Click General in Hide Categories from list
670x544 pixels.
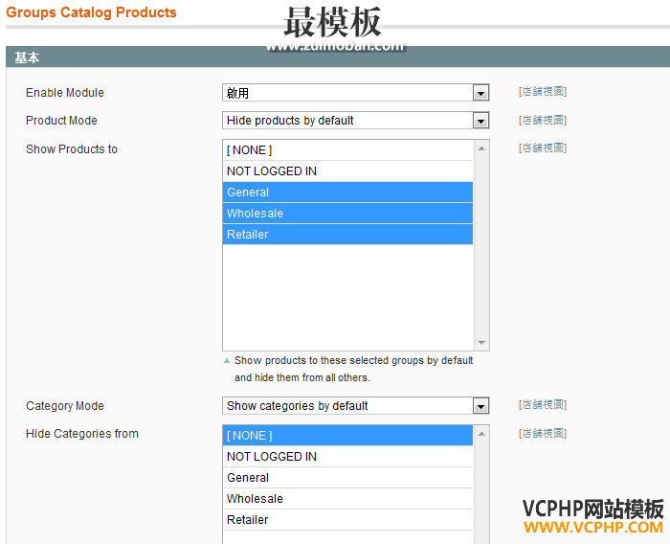coord(347,478)
